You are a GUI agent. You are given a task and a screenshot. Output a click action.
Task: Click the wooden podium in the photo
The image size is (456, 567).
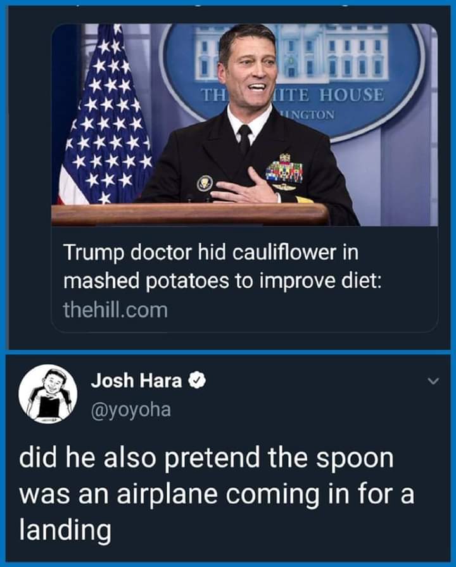(190, 215)
